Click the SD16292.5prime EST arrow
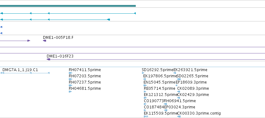Screen dimensions: 265x118 click(x=143, y=73)
